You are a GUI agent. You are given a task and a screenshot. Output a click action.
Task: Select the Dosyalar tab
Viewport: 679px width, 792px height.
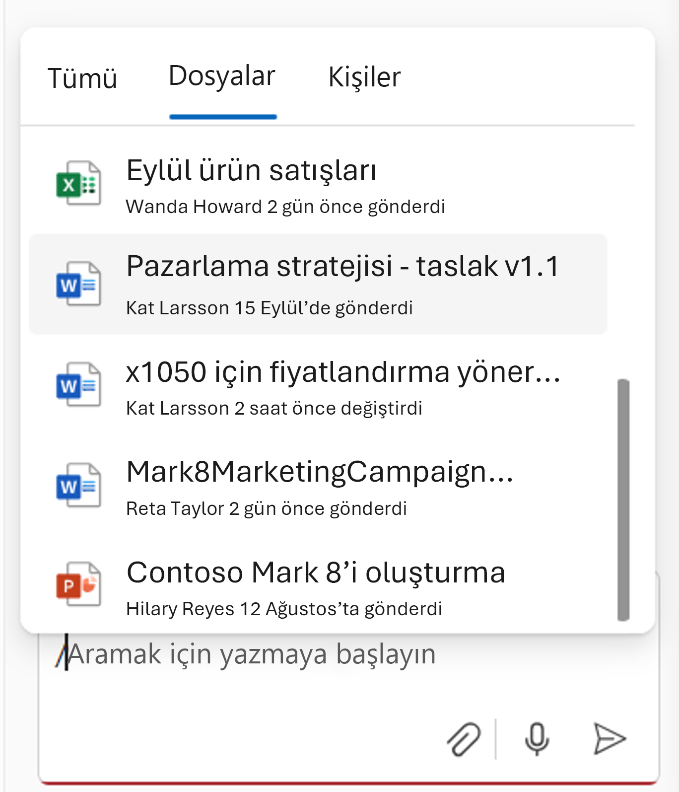(x=222, y=77)
